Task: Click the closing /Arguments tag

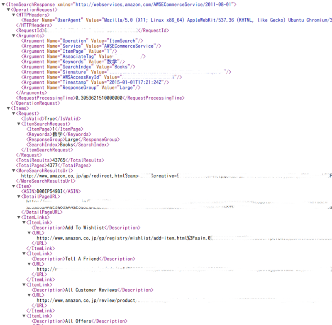Action: tap(32, 93)
